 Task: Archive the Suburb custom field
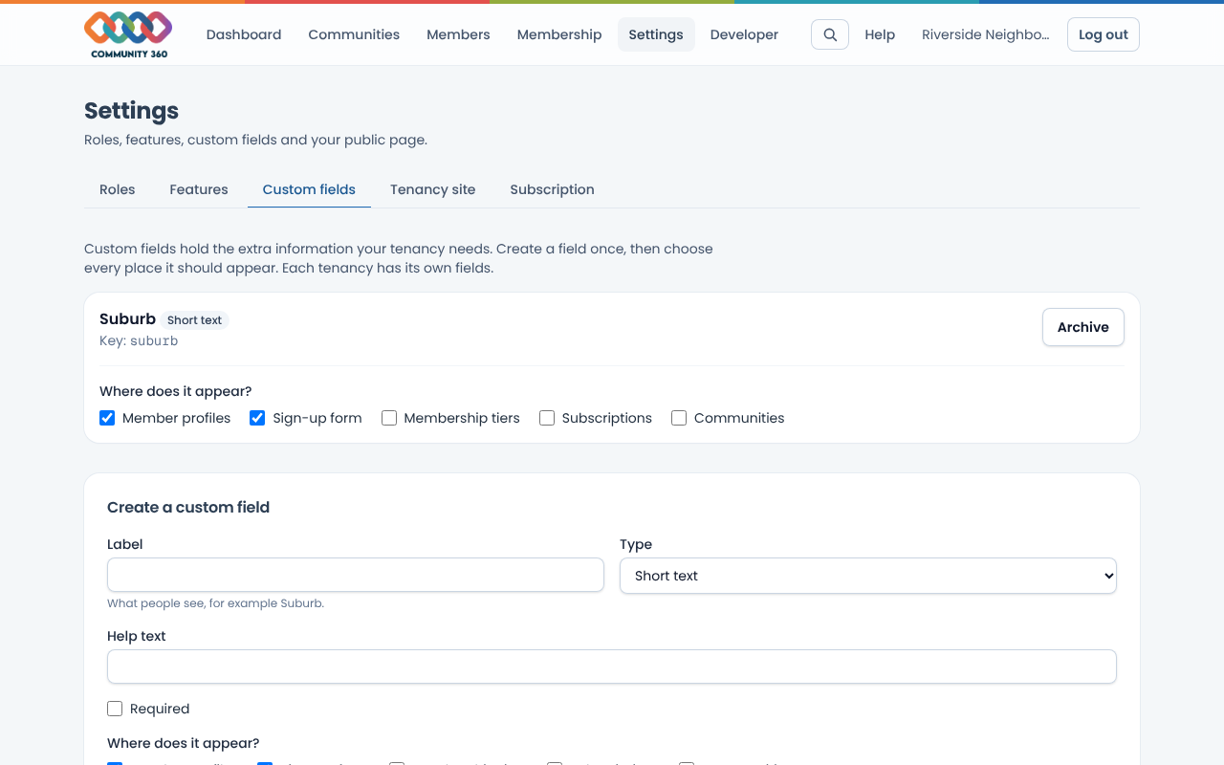(x=1083, y=327)
